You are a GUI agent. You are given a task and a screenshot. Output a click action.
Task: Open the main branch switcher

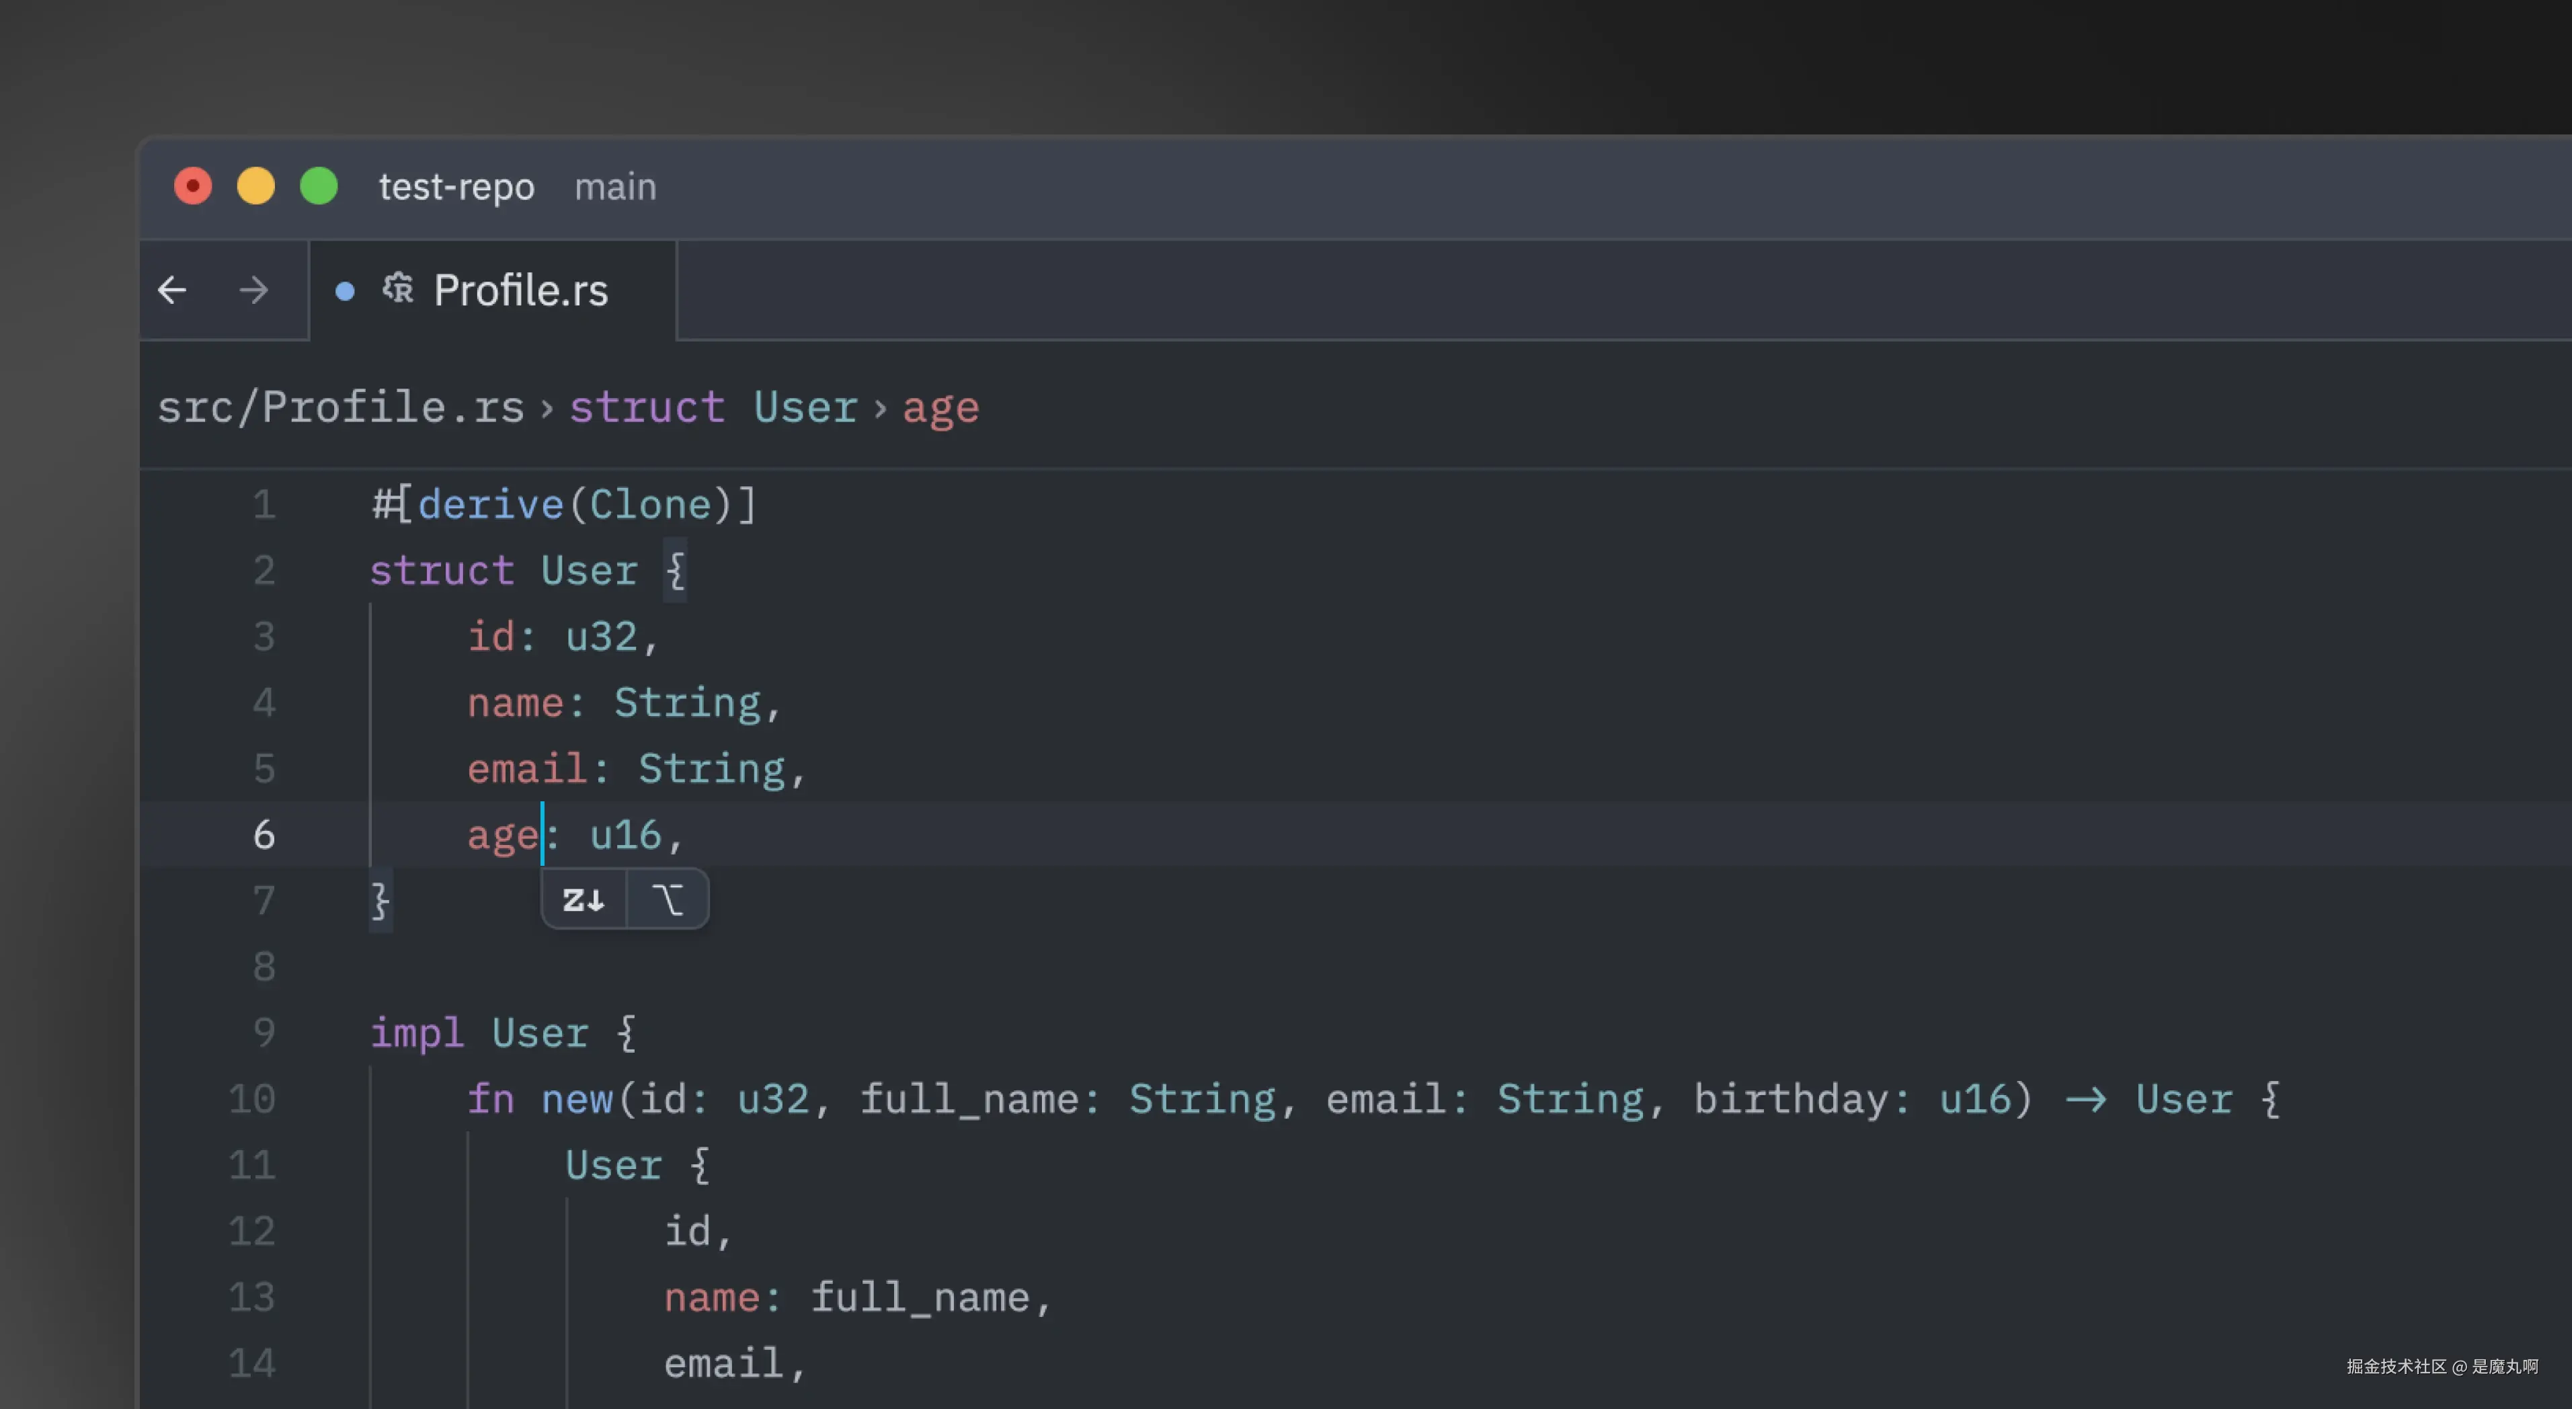pos(615,187)
